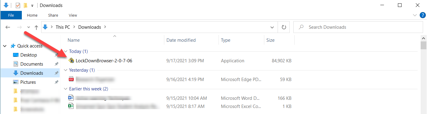Switch to the Home ribbon tab

(x=32, y=15)
